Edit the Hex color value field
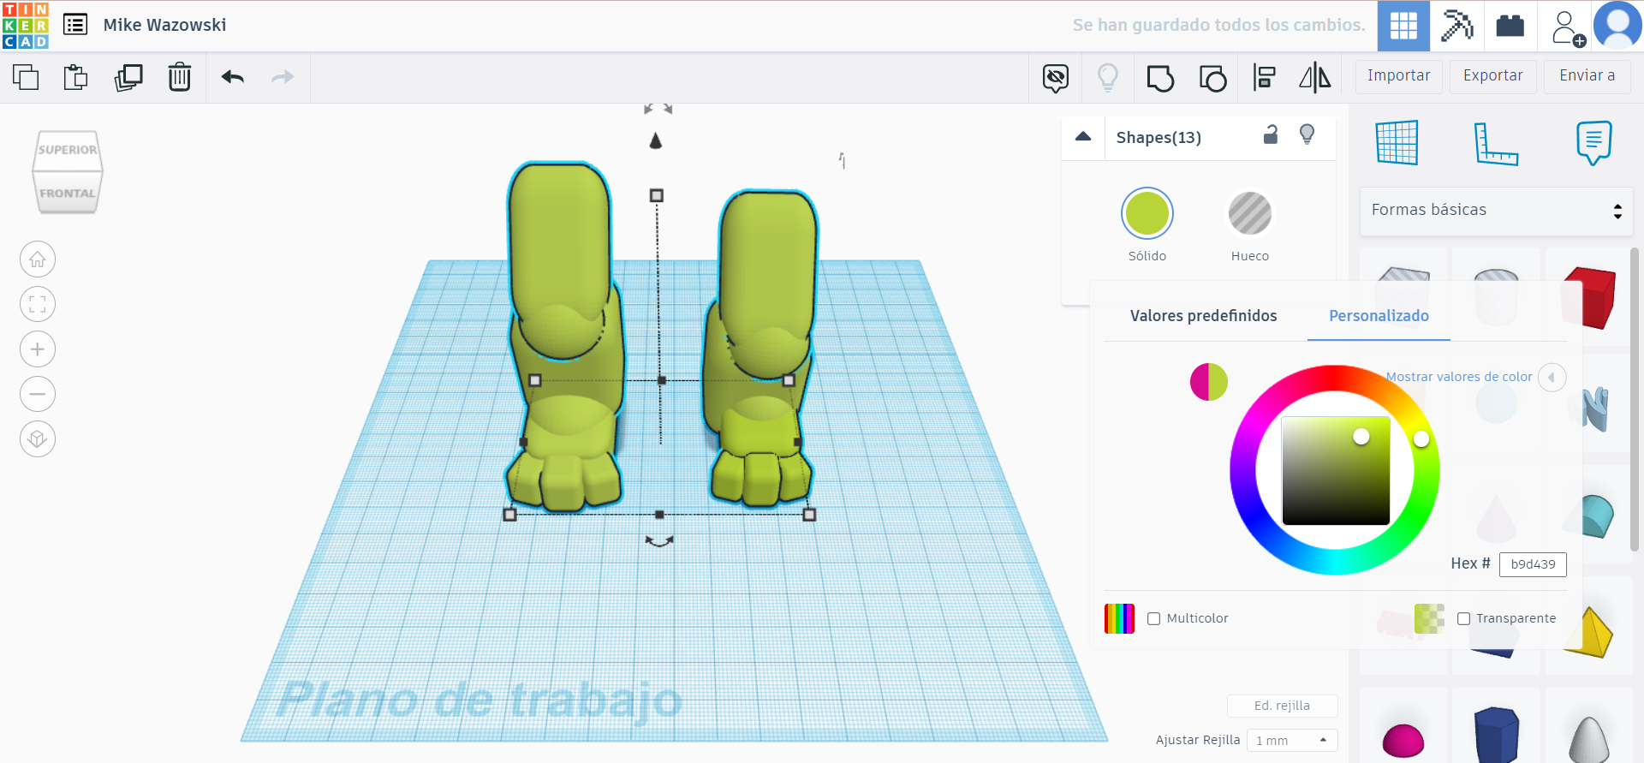This screenshot has width=1644, height=763. point(1533,564)
